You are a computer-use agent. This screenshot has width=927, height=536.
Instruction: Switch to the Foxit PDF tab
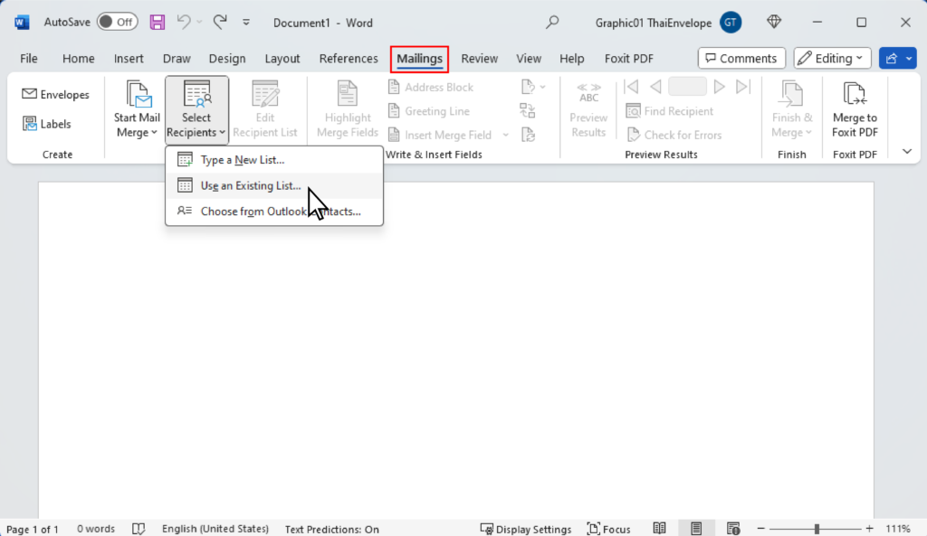(629, 59)
